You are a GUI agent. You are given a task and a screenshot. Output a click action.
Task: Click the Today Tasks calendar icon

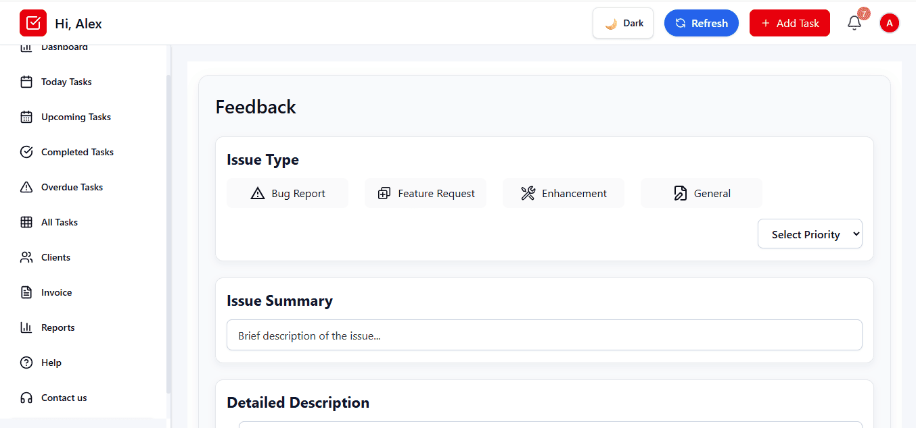tap(26, 82)
